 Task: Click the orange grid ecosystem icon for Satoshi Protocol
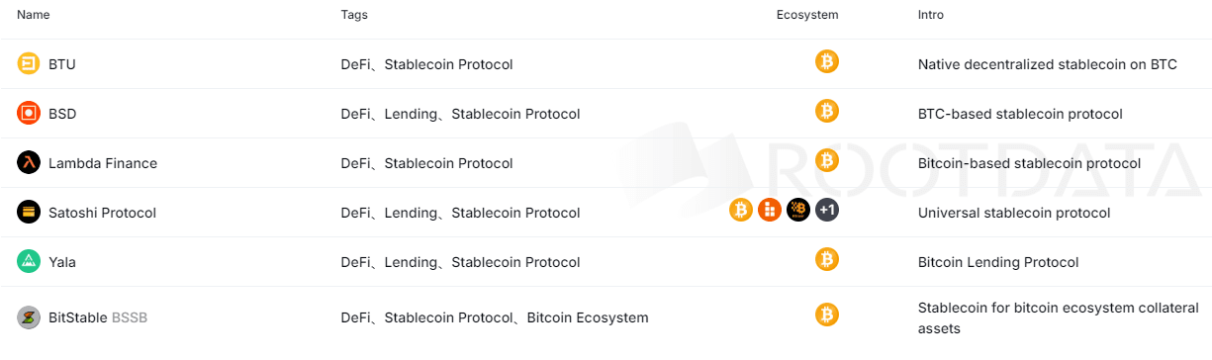[770, 210]
